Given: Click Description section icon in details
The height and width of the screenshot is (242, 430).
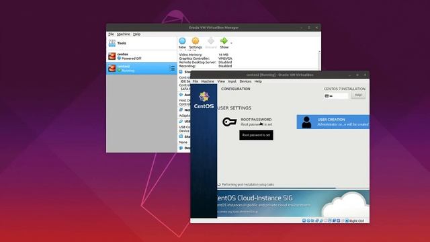Looking at the screenshot, I should pos(181,148).
